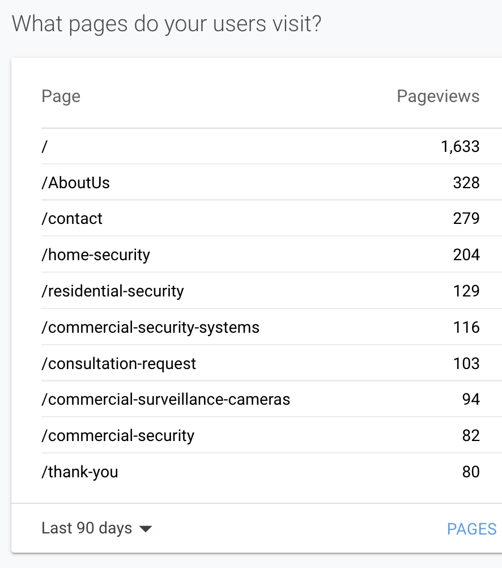Click the Pageviews column header
This screenshot has height=568, width=502.
[438, 96]
